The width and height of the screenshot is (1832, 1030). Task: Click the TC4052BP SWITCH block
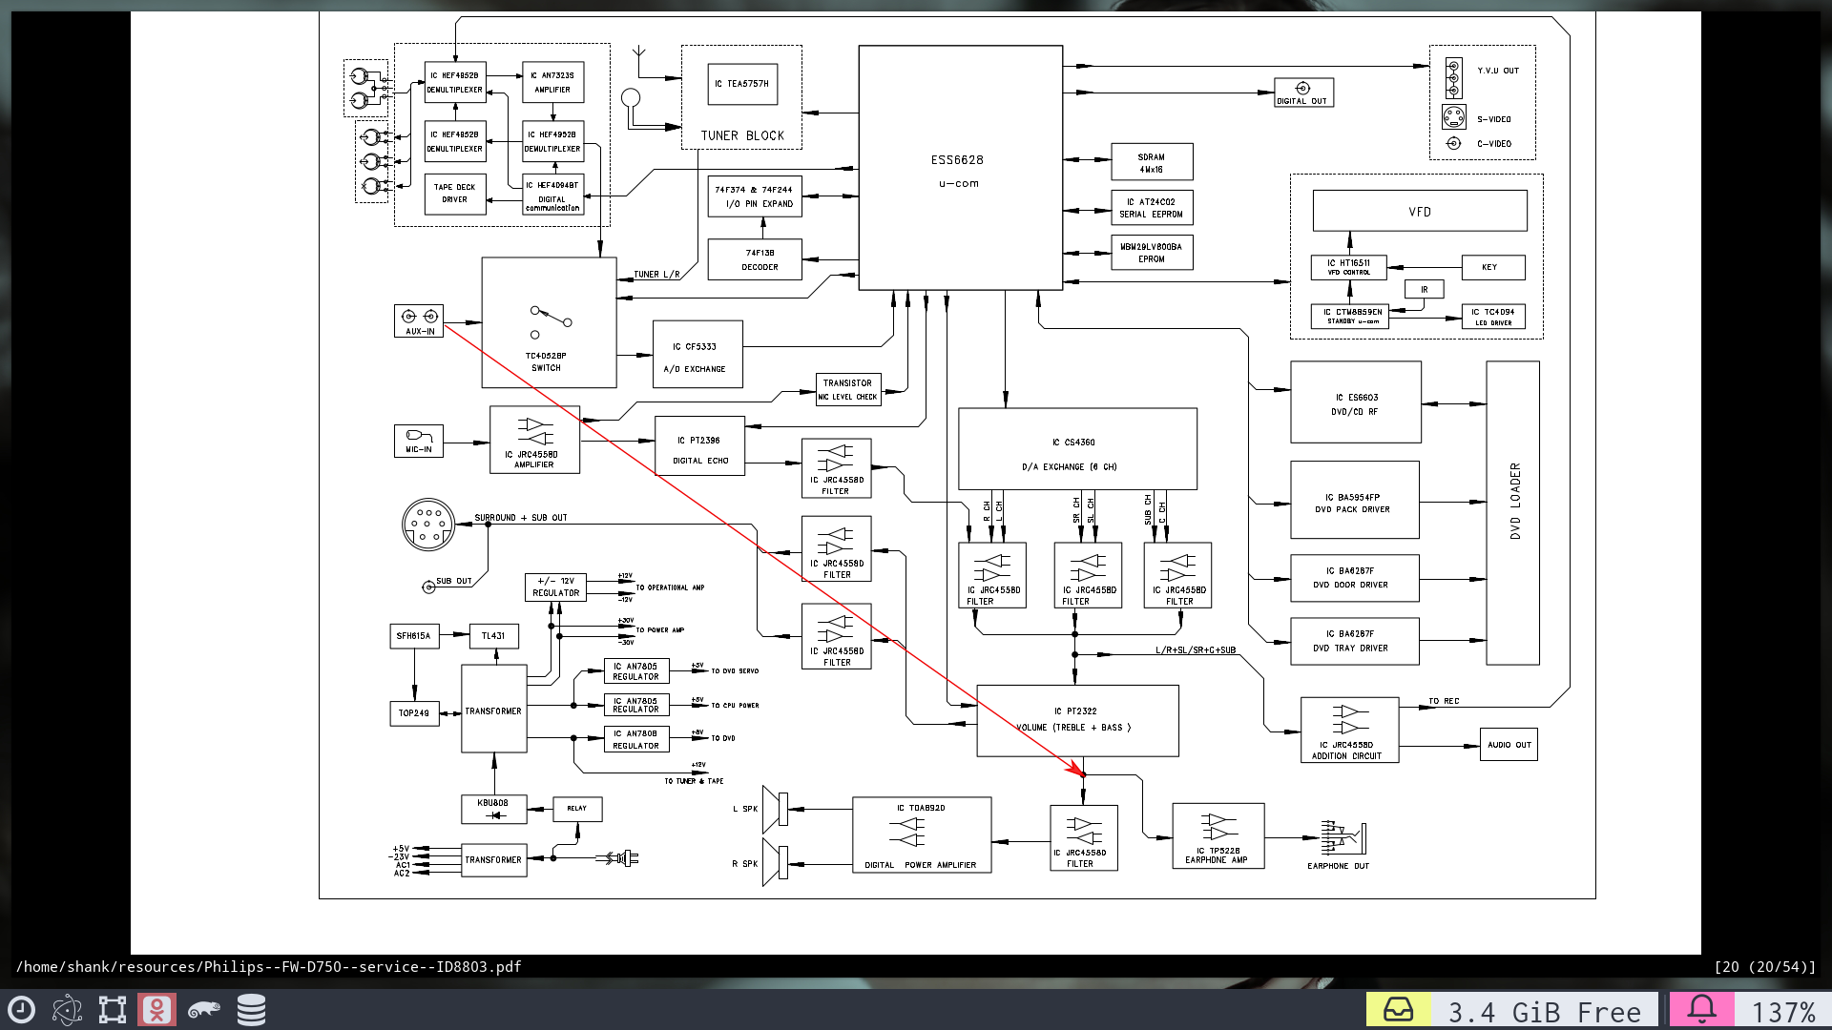point(549,322)
